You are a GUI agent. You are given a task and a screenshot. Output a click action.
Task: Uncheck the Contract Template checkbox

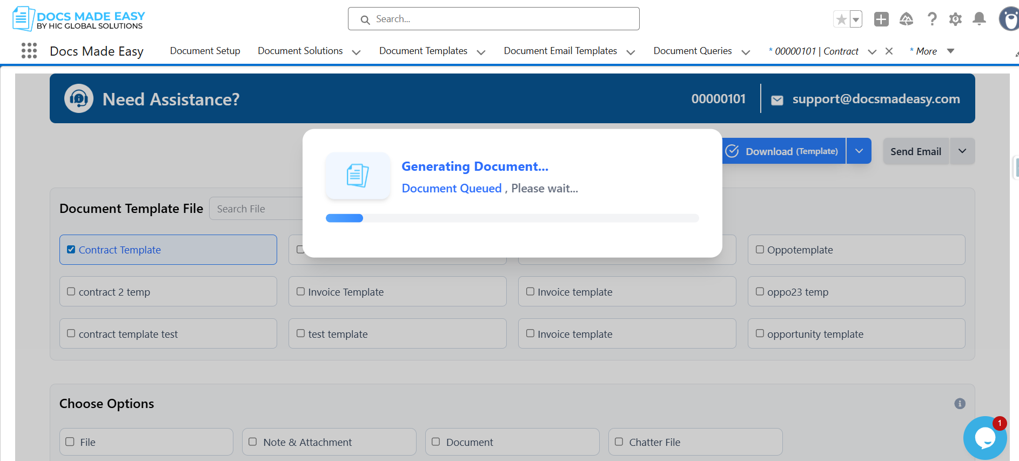click(x=71, y=250)
